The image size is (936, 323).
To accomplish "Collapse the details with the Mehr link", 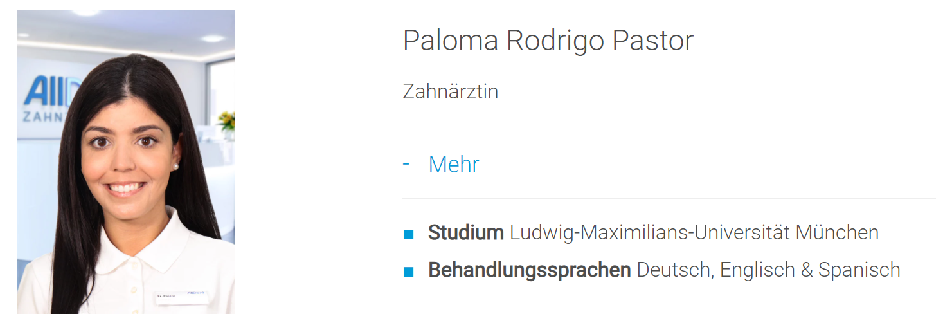I will 454,165.
